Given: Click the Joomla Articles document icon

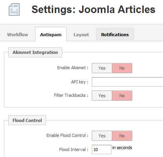Looking at the screenshot, I should 14,9.
